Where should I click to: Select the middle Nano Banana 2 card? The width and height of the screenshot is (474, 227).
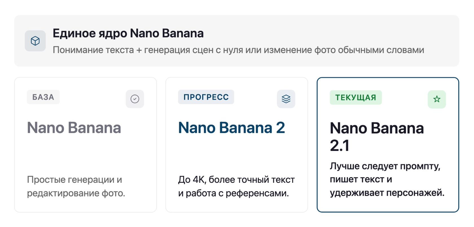click(237, 145)
